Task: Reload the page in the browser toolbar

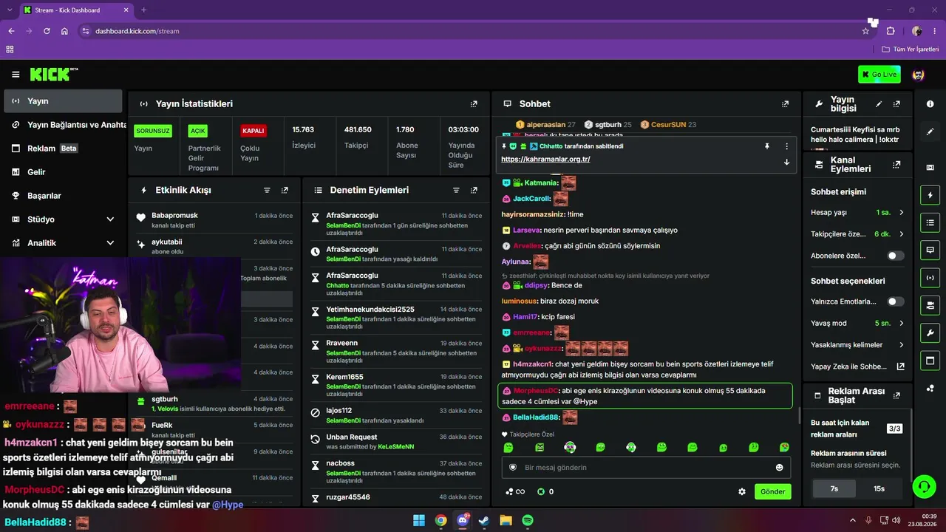Action: pos(47,31)
